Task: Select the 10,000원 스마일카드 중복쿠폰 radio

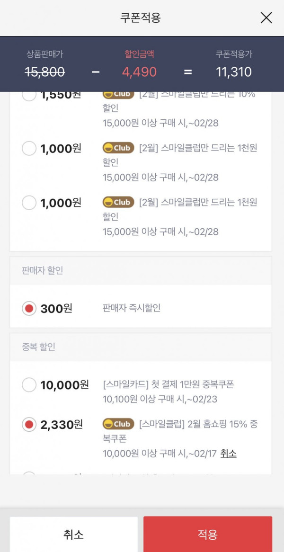Action: pos(29,385)
